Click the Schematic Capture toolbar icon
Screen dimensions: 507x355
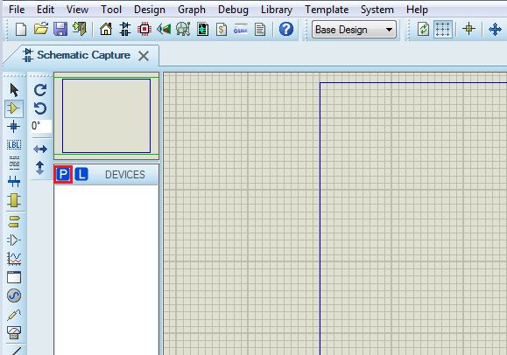pos(125,30)
